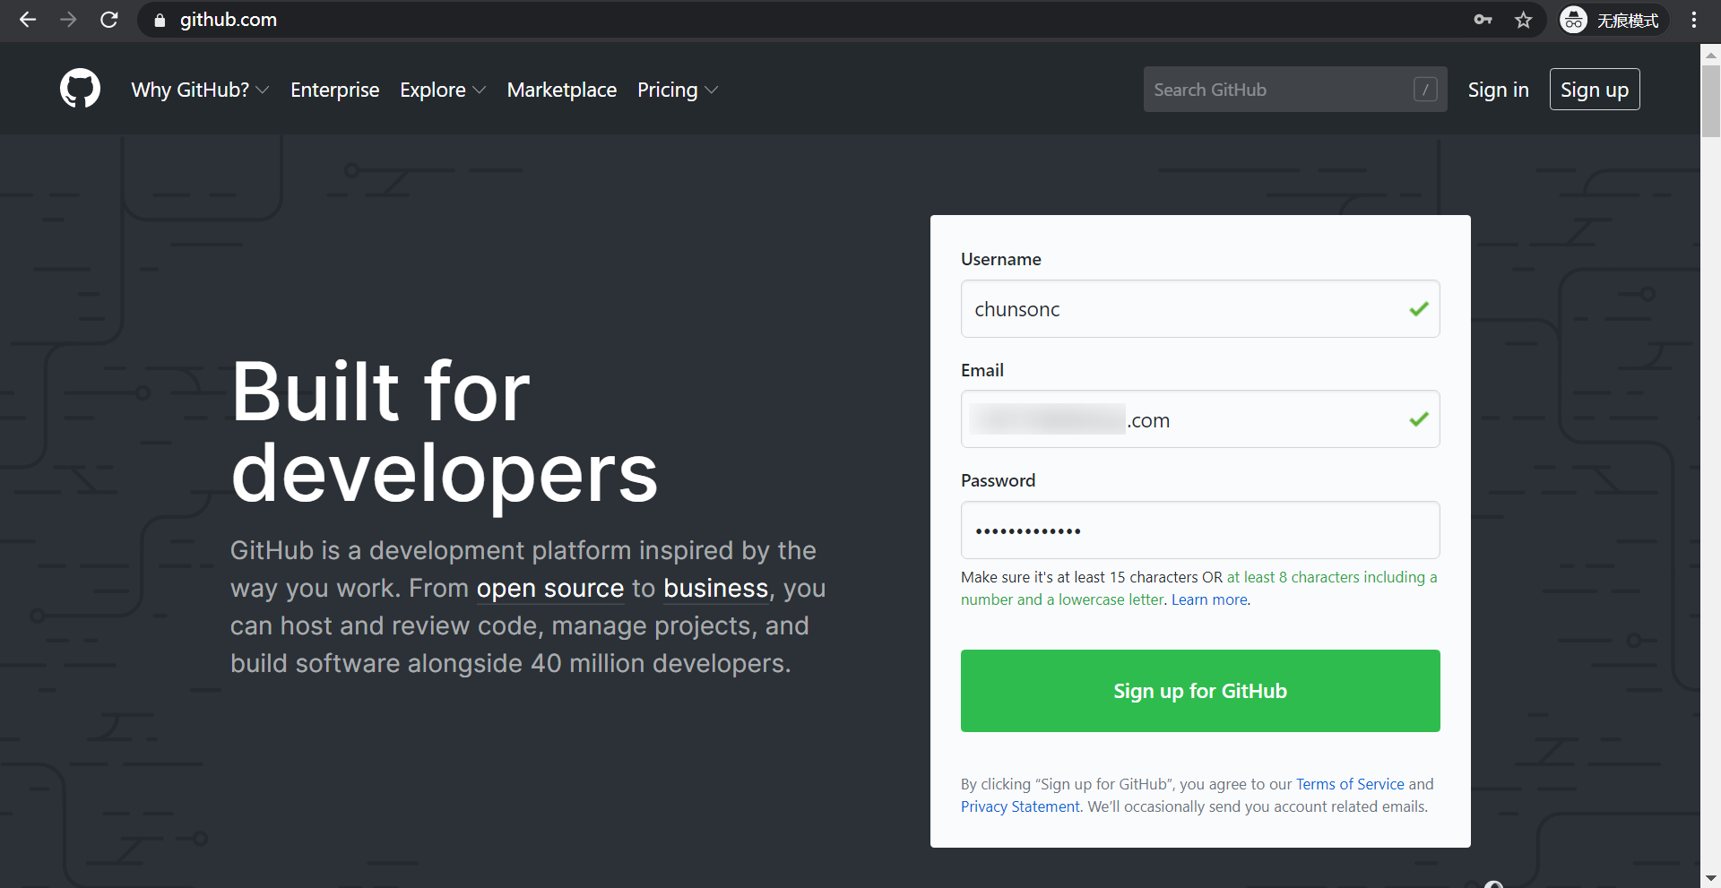Viewport: 1721px width, 888px height.
Task: Click the Sign in link
Action: 1498,90
